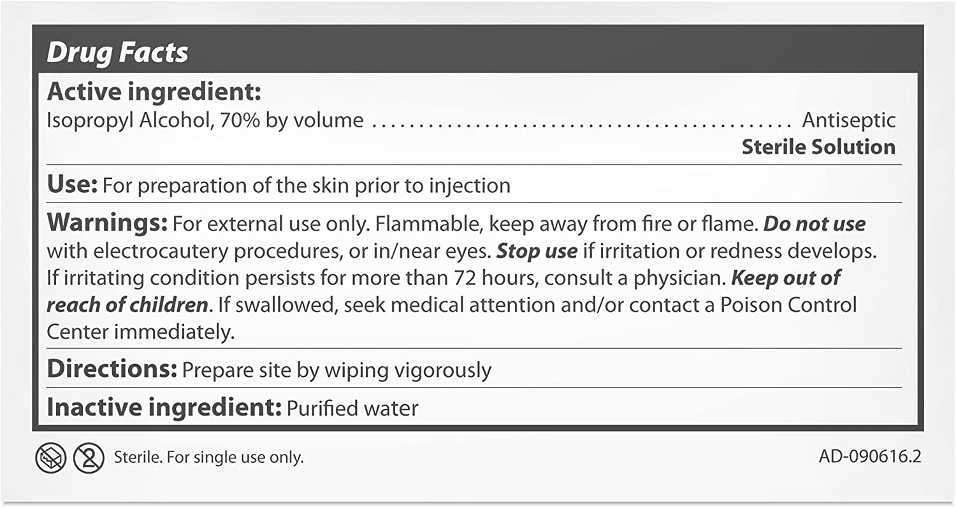This screenshot has height=508, width=956.
Task: Click the do-not-reuse number 2 symbol
Action: click(x=89, y=458)
